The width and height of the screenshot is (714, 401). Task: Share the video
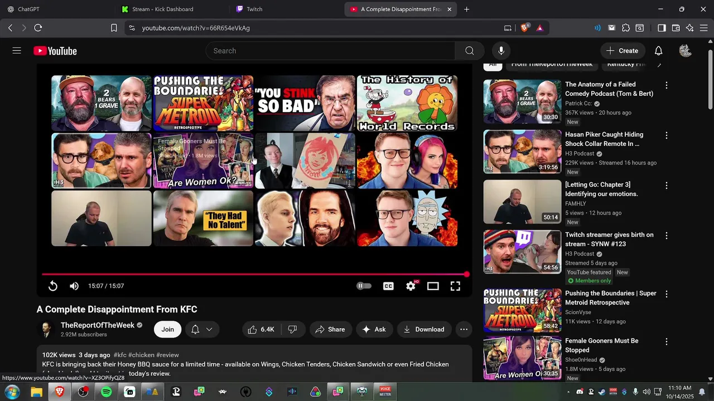pyautogui.click(x=330, y=329)
